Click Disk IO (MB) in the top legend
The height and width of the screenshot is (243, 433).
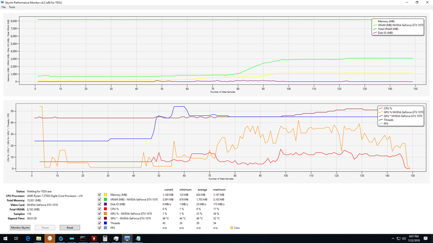tap(385, 33)
